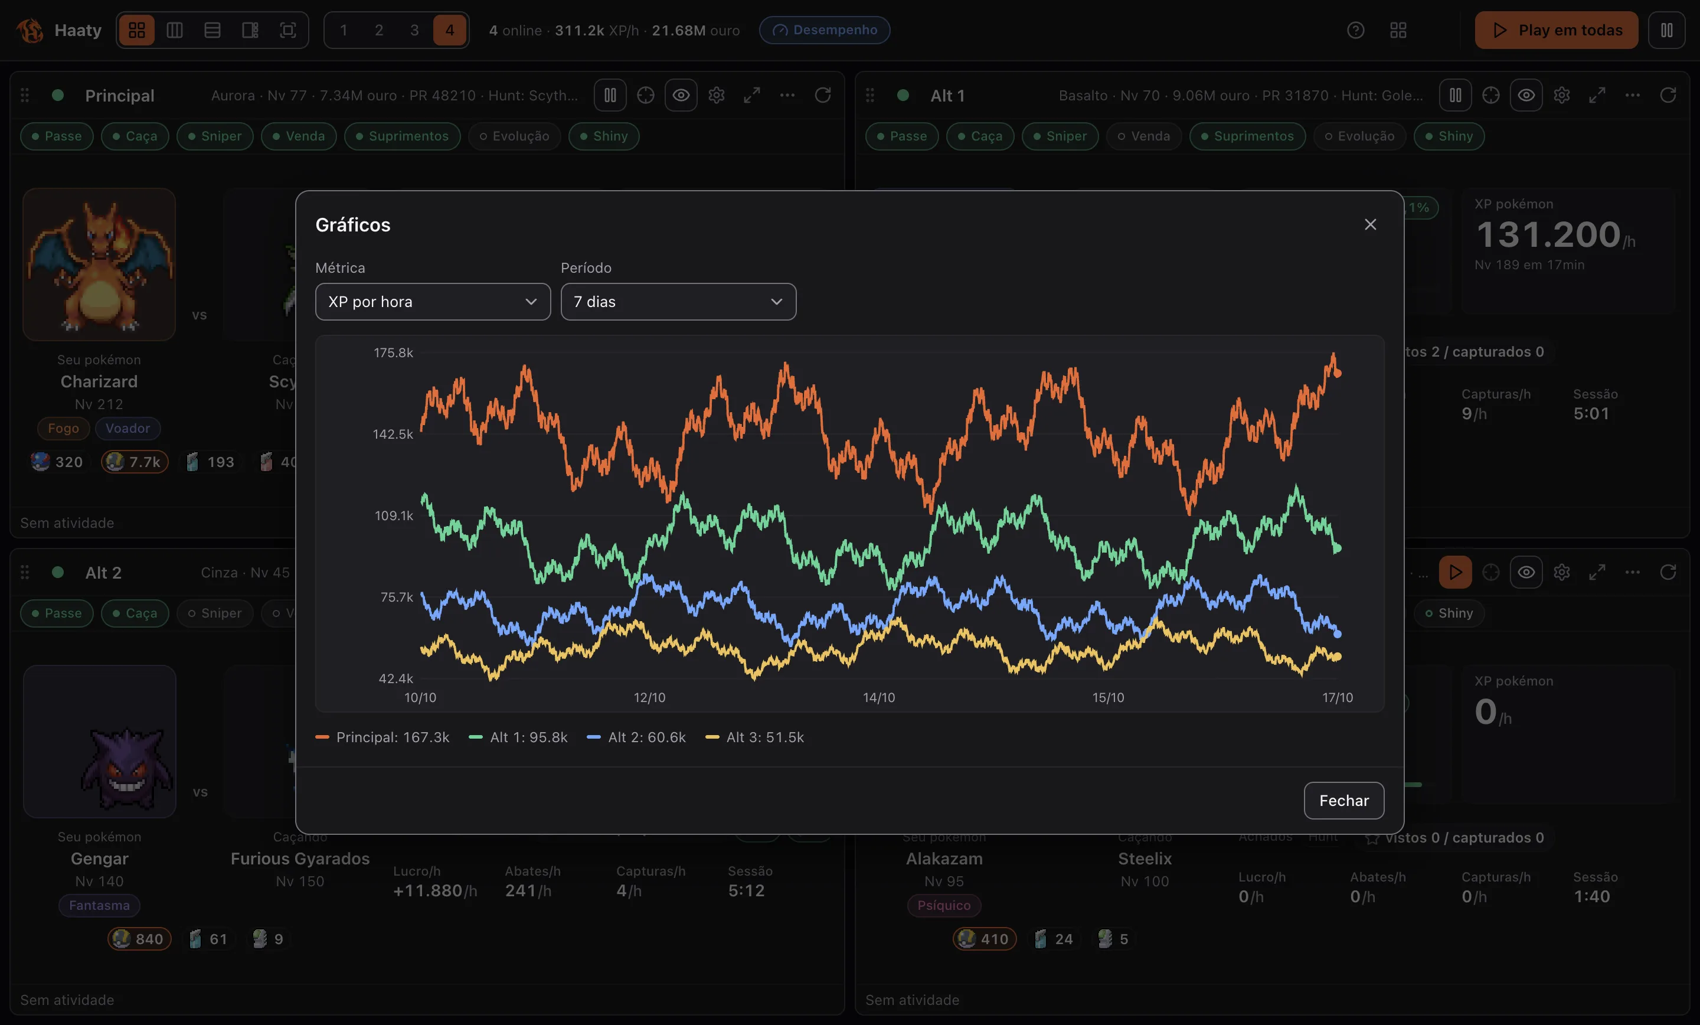Image resolution: width=1700 pixels, height=1025 pixels.
Task: Open the Desempenho pill button
Action: (x=825, y=30)
